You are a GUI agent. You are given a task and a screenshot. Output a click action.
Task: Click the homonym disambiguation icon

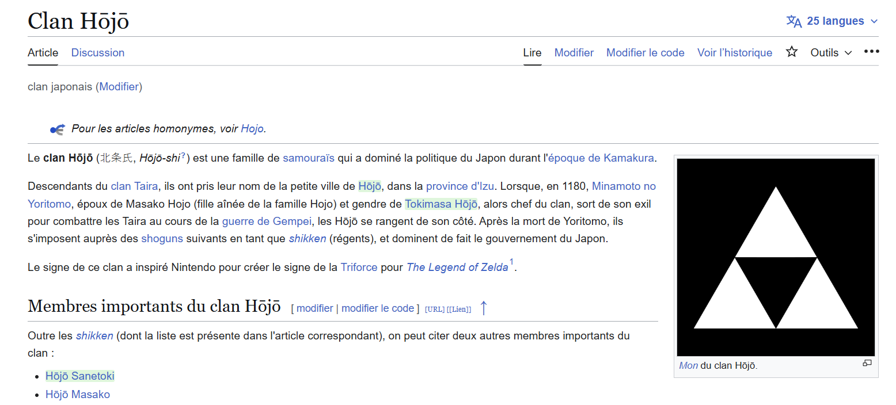coord(57,129)
